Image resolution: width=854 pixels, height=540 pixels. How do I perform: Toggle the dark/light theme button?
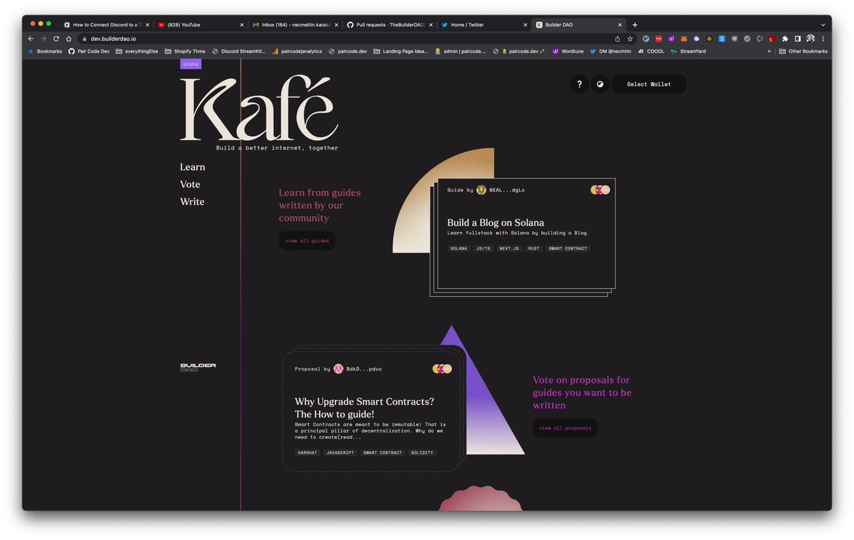(600, 84)
